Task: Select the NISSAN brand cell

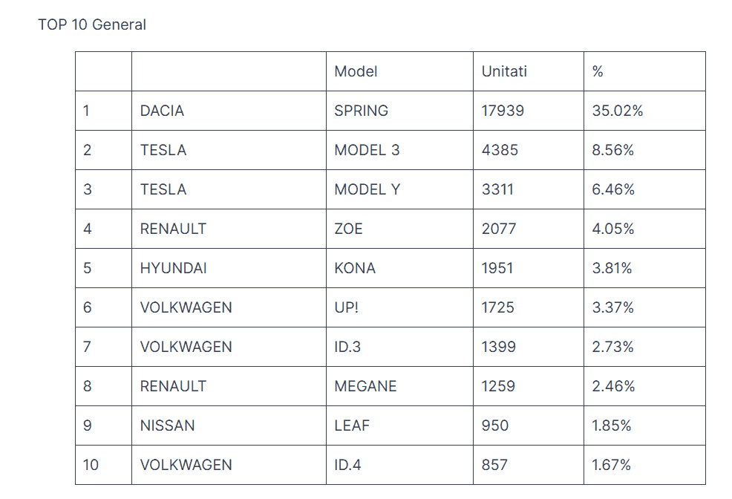Action: click(229, 425)
